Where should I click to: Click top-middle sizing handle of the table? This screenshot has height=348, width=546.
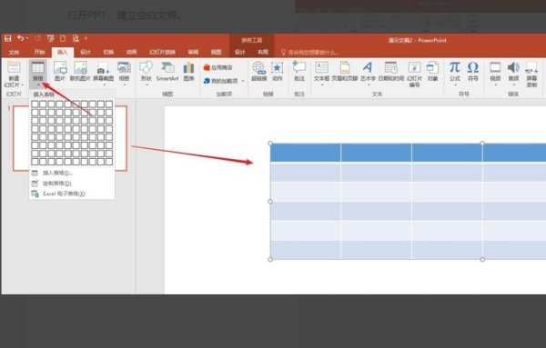coord(482,144)
